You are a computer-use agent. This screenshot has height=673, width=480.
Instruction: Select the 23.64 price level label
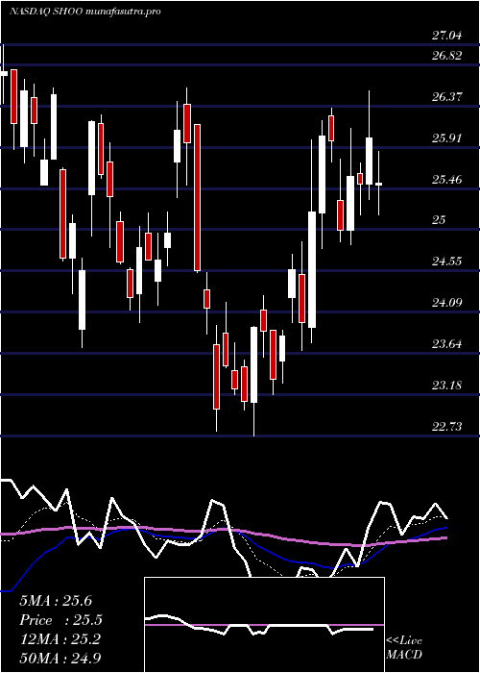(447, 344)
